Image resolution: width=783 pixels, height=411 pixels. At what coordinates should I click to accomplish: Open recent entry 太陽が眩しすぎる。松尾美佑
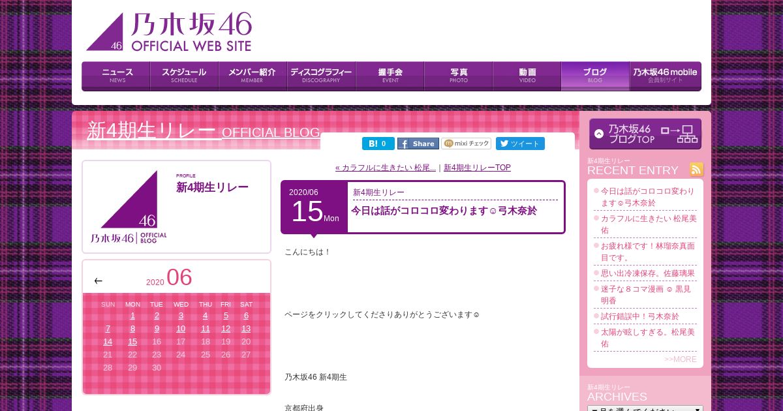tap(648, 338)
